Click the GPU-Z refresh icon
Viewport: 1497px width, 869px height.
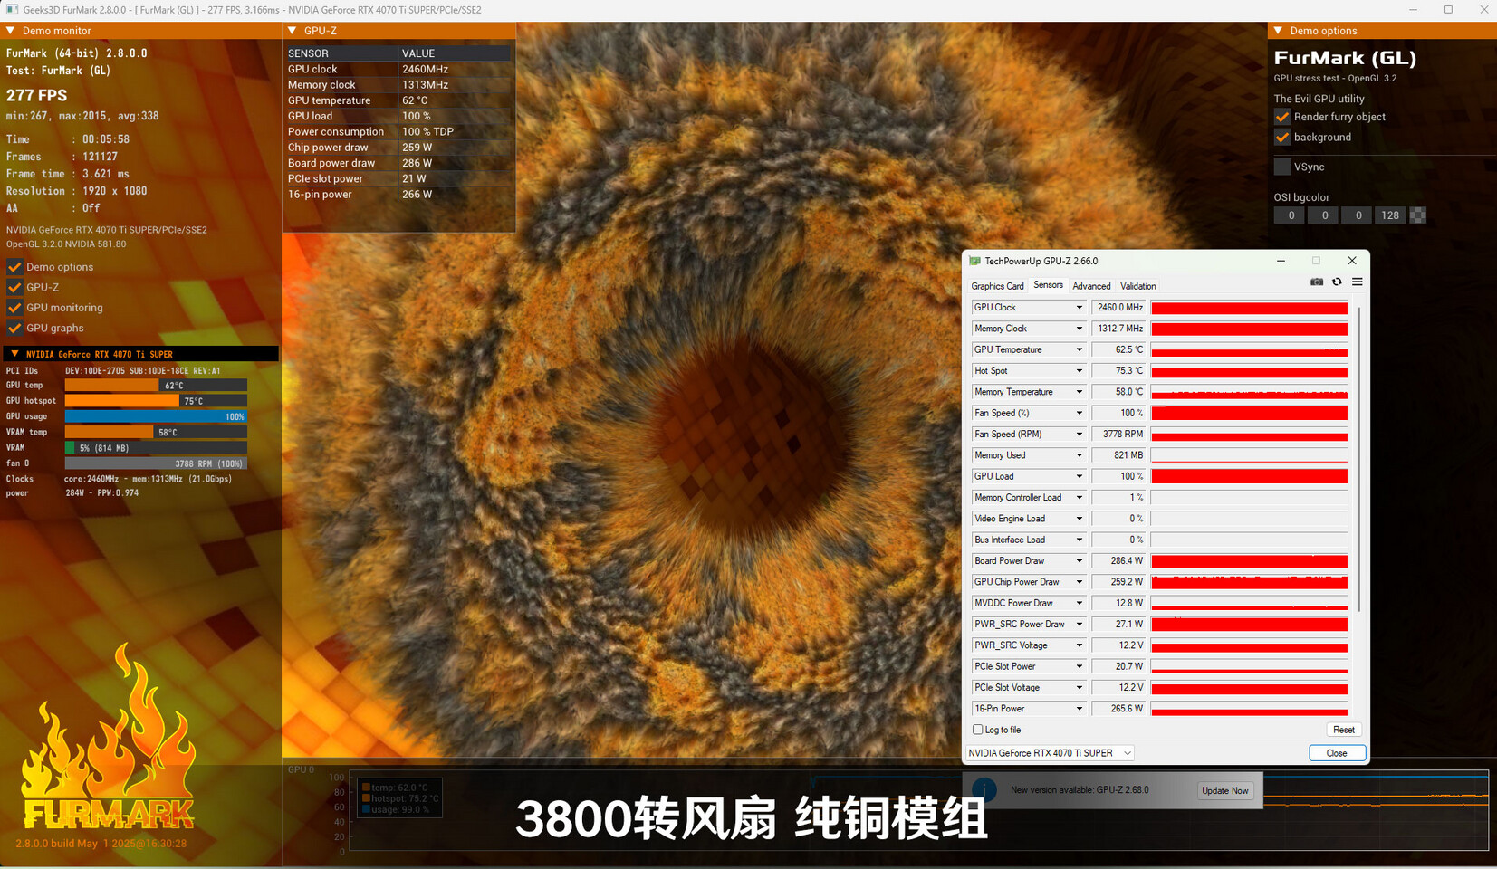pyautogui.click(x=1337, y=282)
